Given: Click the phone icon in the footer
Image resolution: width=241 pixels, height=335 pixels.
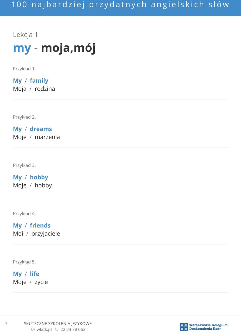Looking at the screenshot, I should click(x=57, y=329).
